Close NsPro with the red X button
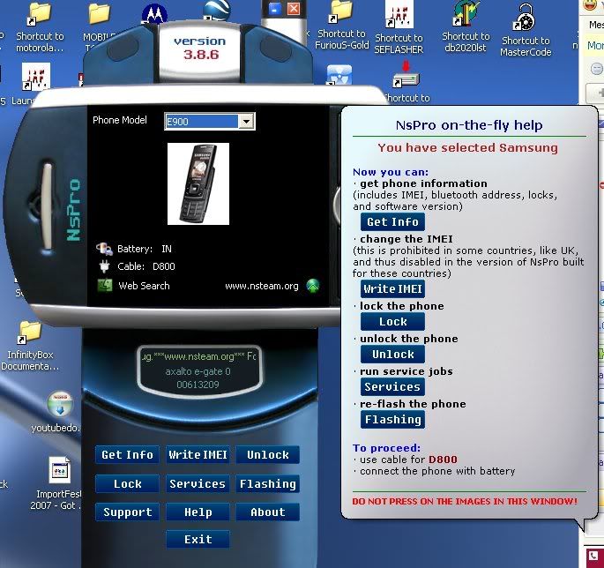The height and width of the screenshot is (568, 604). [294, 9]
